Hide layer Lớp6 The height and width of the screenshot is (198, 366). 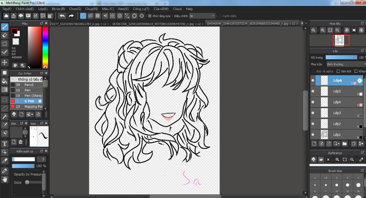tap(313, 80)
